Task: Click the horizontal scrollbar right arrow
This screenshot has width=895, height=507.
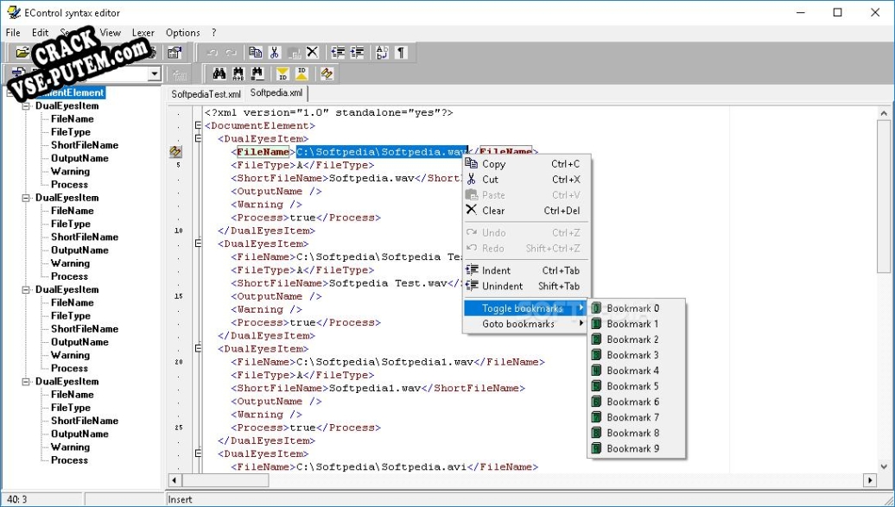Action: point(870,480)
